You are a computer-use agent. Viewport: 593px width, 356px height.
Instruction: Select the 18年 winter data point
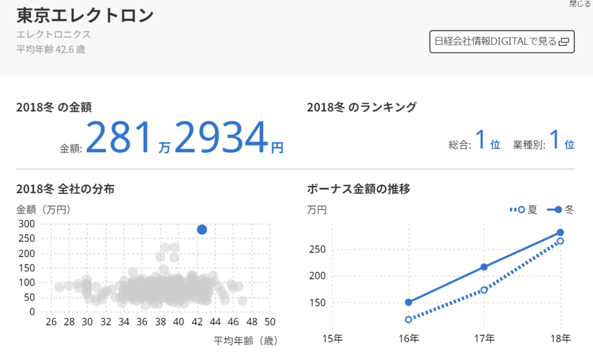pyautogui.click(x=561, y=233)
